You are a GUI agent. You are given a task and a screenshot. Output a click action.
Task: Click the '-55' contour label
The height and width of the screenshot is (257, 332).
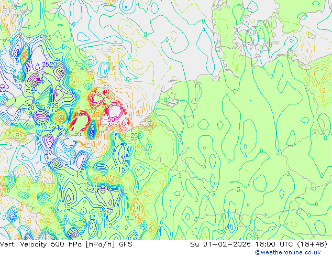[75, 134]
